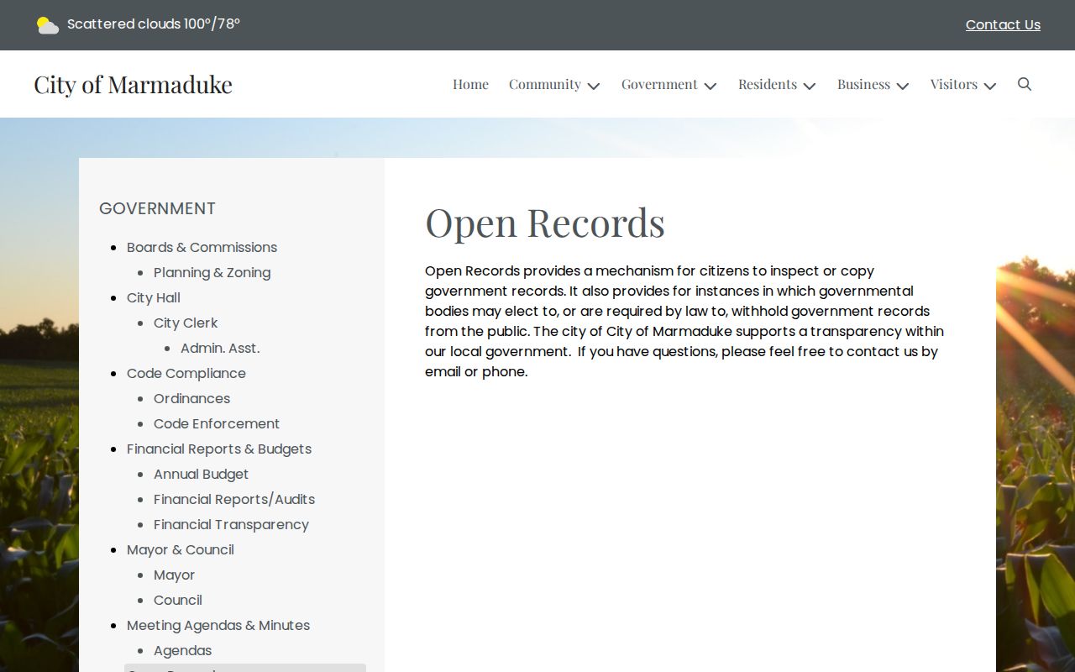This screenshot has height=672, width=1075.
Task: Open Planning & Zoning page
Action: 212,272
